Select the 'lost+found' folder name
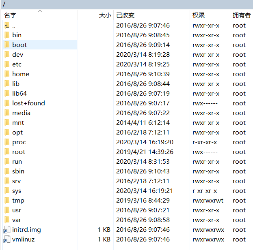Viewport: 253px width, 250px height. point(28,103)
